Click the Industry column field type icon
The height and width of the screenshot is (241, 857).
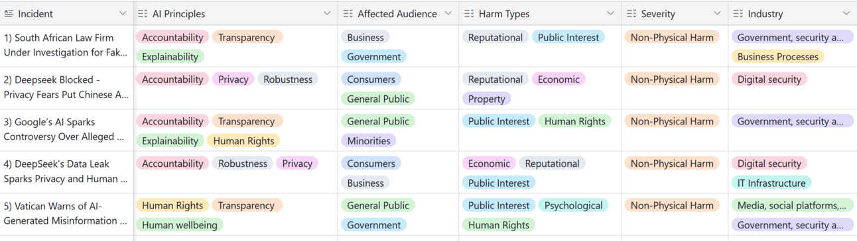point(738,14)
